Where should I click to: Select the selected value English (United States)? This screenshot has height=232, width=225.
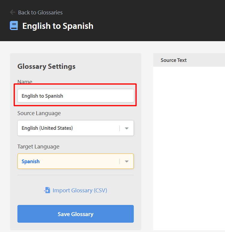point(47,128)
